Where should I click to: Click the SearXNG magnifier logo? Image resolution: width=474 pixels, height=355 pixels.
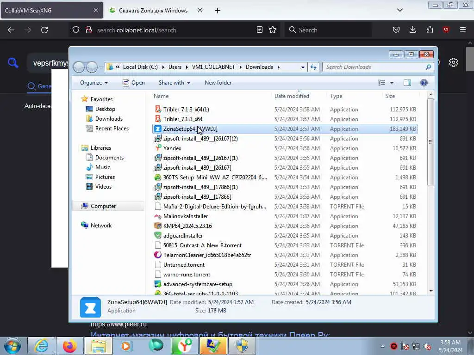[x=13, y=63]
